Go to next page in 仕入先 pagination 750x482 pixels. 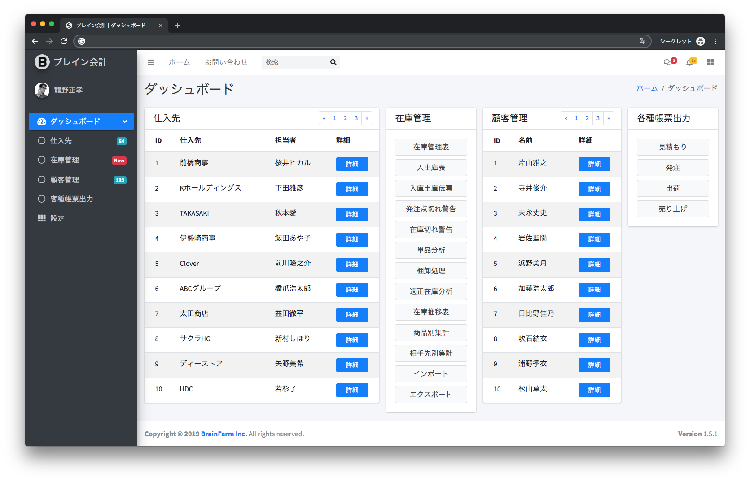[367, 118]
